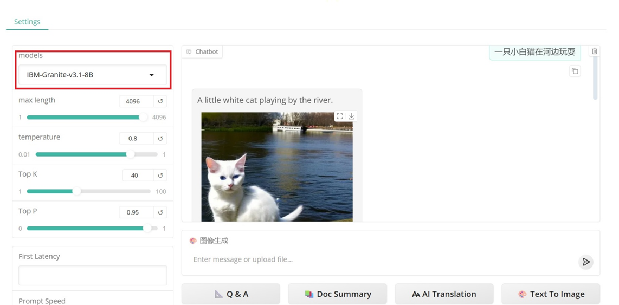Click the message input field
Image resolution: width=619 pixels, height=305 pixels.
[x=383, y=259]
